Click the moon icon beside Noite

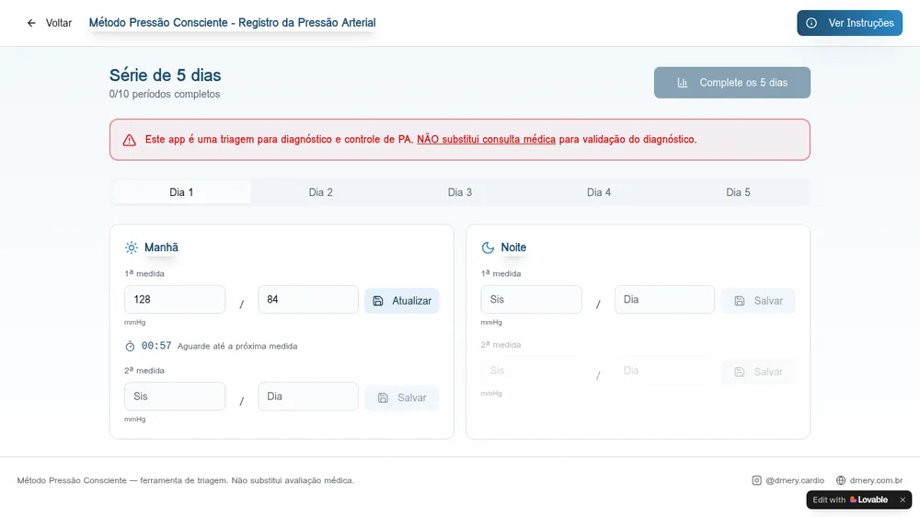click(x=488, y=247)
